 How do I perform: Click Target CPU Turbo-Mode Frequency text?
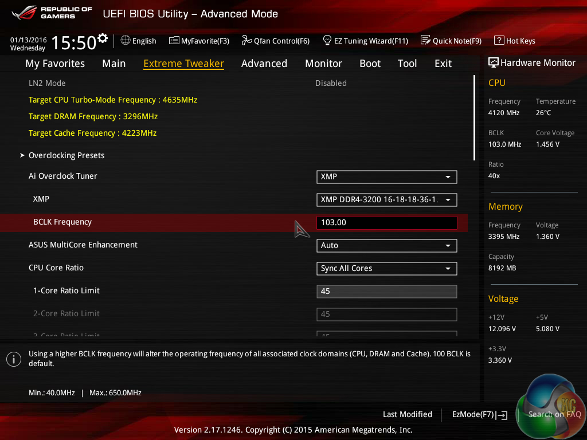coord(113,100)
